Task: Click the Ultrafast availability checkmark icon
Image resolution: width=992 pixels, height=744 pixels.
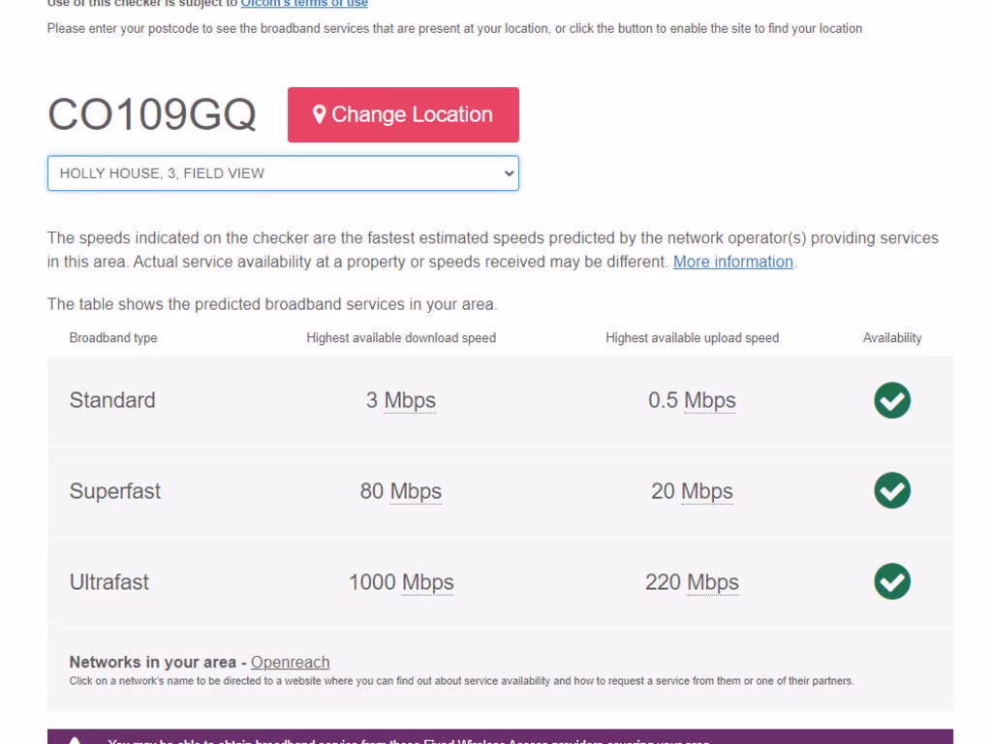Action: (891, 582)
